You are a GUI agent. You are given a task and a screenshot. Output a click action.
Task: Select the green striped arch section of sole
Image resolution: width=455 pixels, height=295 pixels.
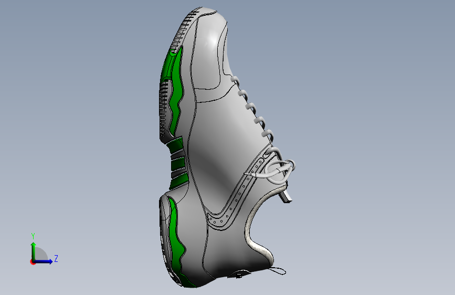pyautogui.click(x=177, y=163)
